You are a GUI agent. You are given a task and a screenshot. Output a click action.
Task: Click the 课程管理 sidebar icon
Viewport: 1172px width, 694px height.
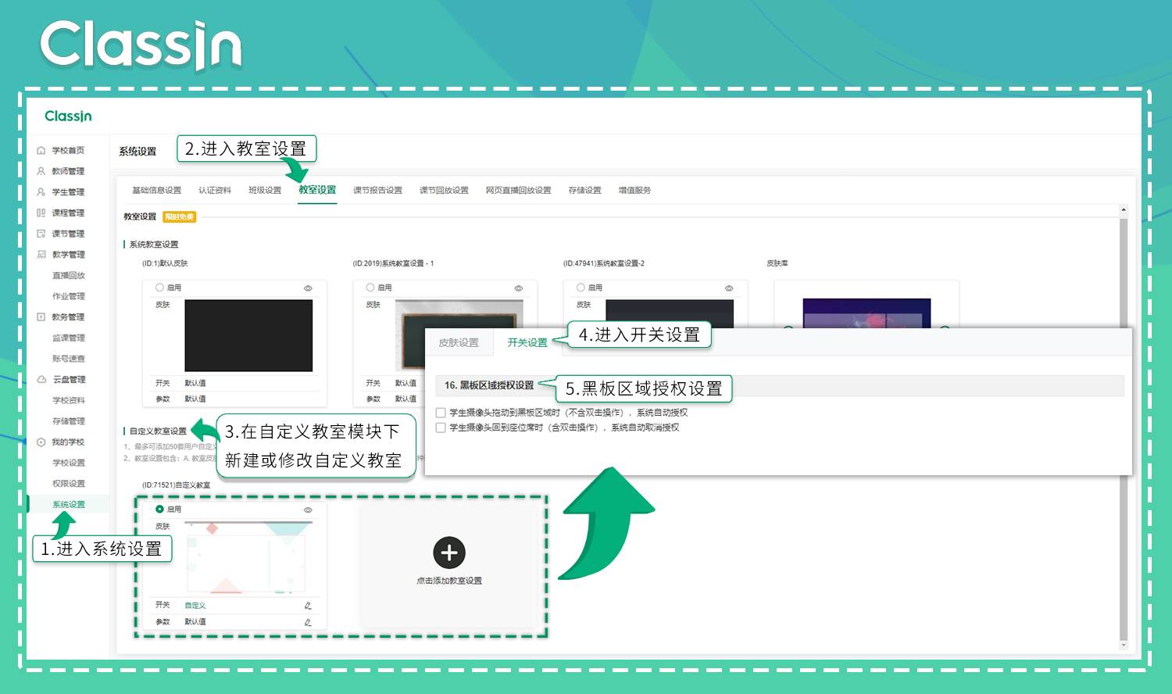tap(41, 213)
